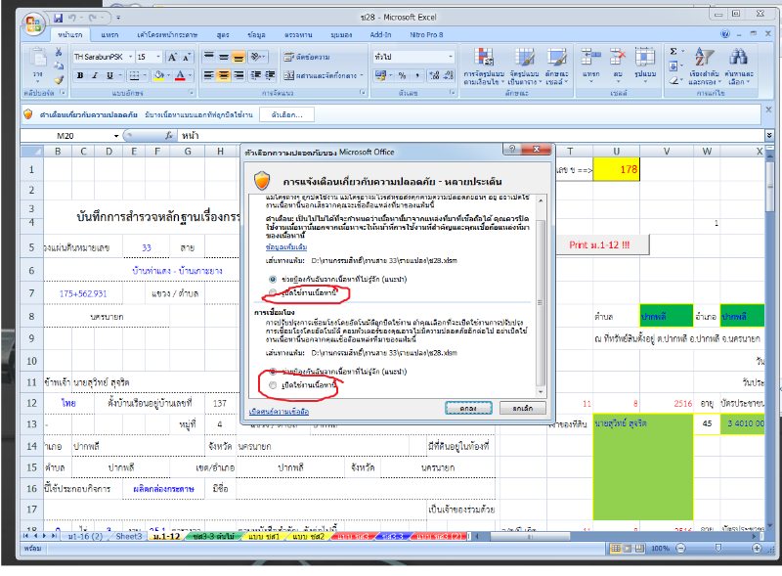Image resolution: width=782 pixels, height=576 pixels.
Task: Toggle Bold formatting in ribbon
Action: click(x=80, y=75)
